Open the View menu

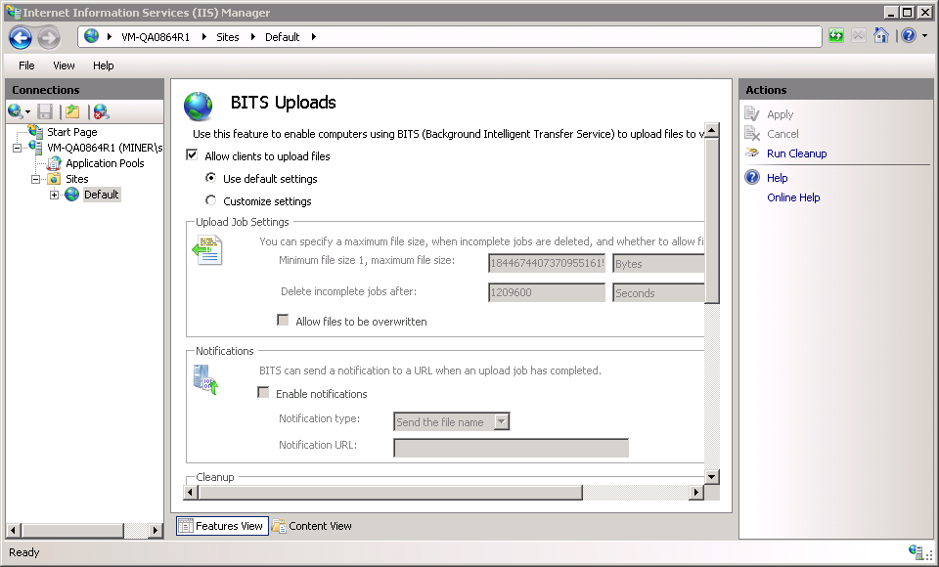pos(64,65)
